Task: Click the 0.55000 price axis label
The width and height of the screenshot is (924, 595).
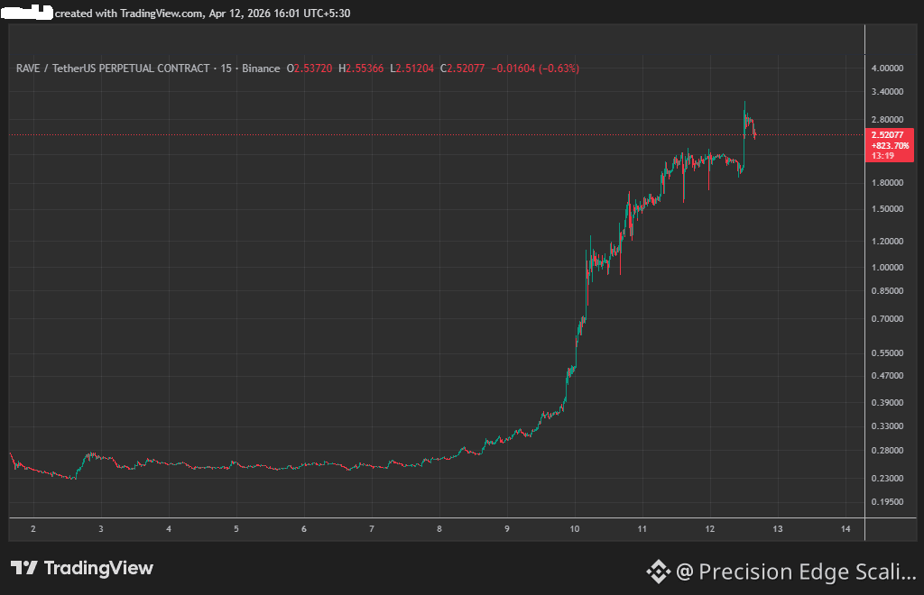Action: [888, 353]
